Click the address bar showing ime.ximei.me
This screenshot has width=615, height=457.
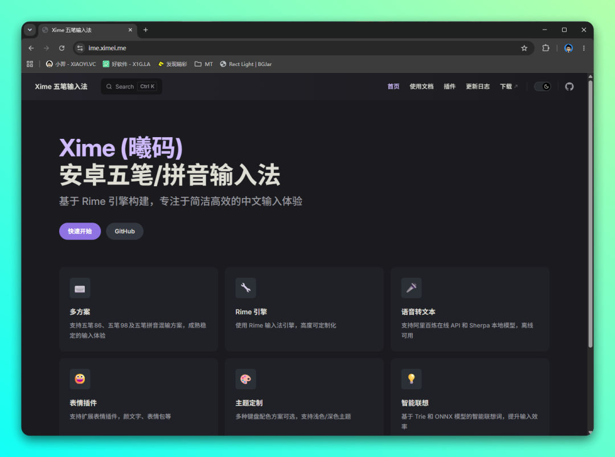pyautogui.click(x=304, y=48)
